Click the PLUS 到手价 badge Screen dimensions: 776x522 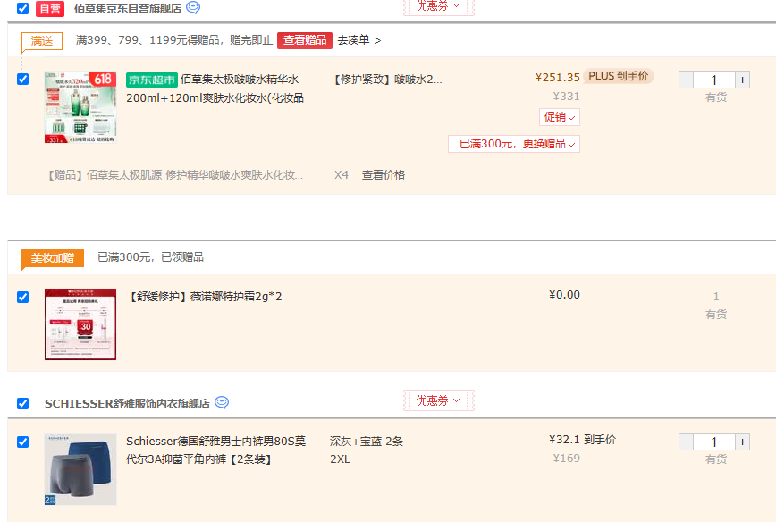coord(618,76)
